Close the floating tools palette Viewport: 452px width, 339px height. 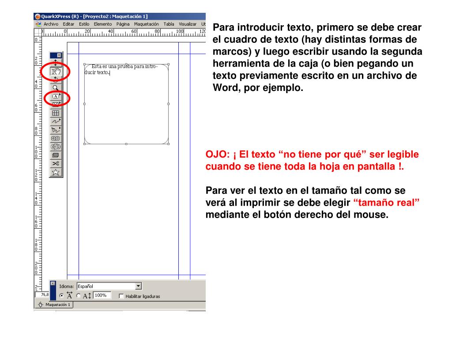59,55
